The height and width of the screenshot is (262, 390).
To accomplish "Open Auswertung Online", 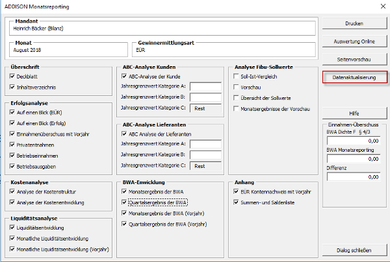I will [354, 42].
